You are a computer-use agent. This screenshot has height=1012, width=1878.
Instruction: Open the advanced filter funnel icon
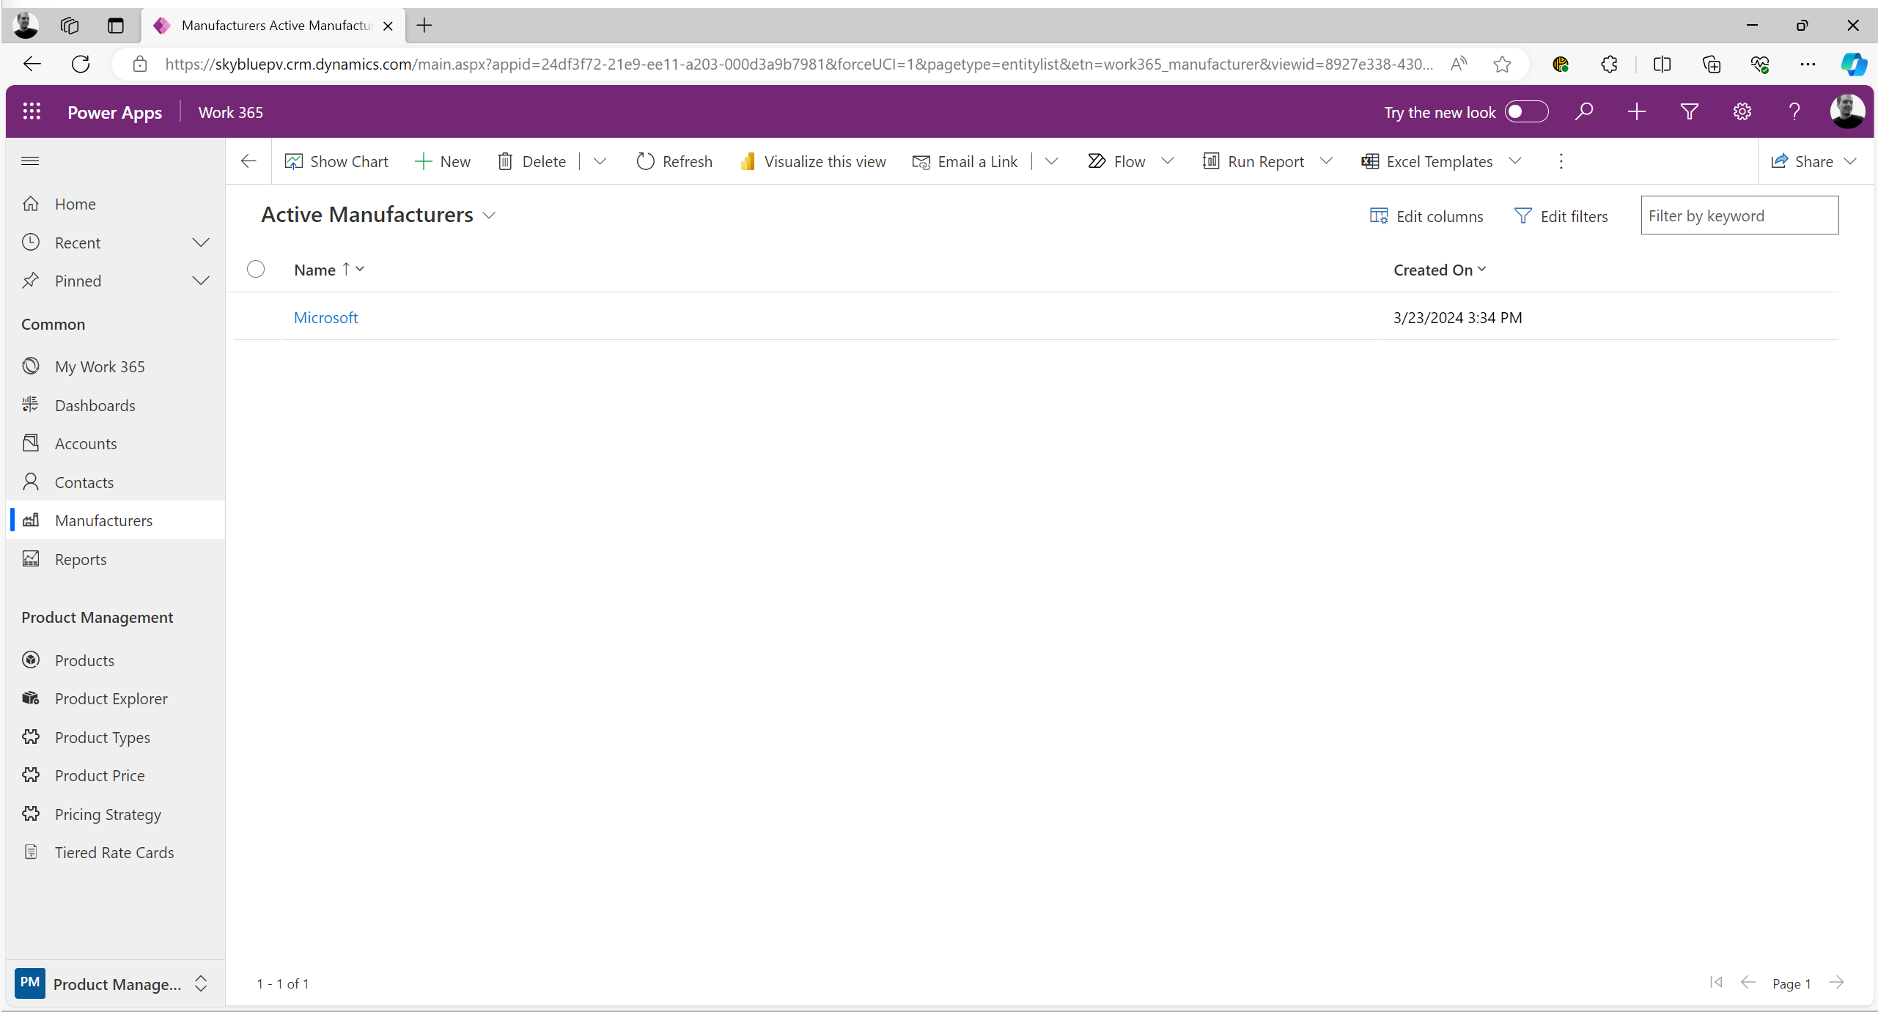(x=1689, y=112)
